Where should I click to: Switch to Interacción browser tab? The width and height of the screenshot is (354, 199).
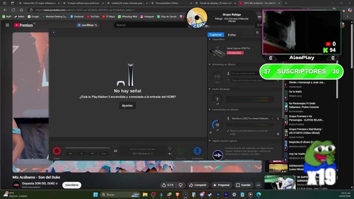click(x=39, y=3)
